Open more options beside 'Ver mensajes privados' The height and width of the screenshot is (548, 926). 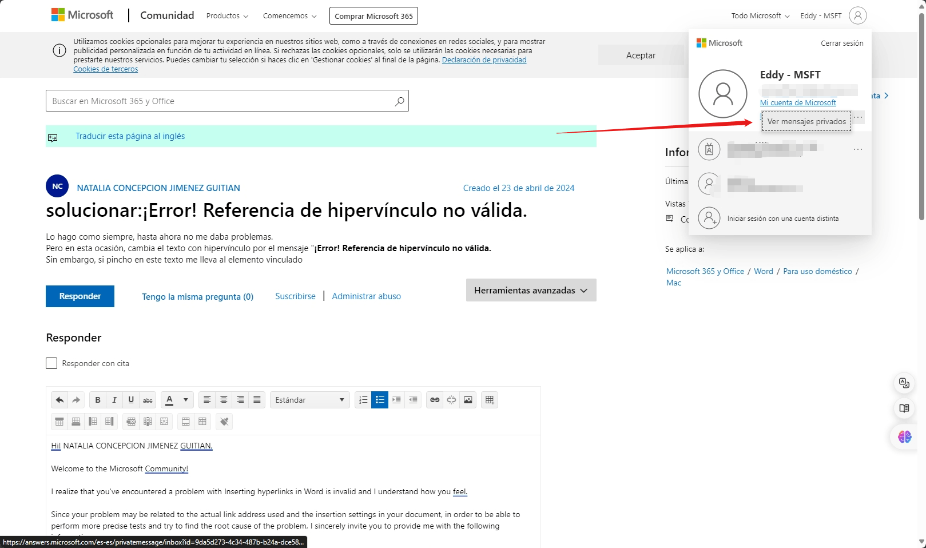[858, 117]
